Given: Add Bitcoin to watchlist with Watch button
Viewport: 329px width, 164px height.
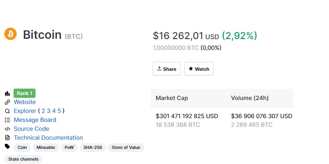Looking at the screenshot, I should click(199, 69).
